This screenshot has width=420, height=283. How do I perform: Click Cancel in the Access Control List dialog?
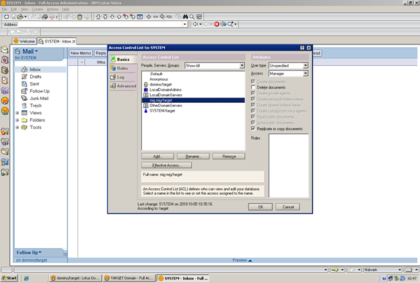tap(288, 207)
